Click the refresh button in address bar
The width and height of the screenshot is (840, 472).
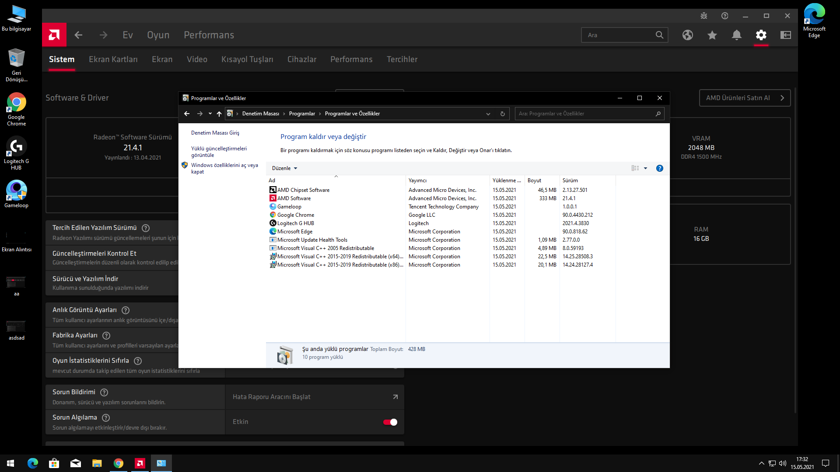(x=503, y=114)
